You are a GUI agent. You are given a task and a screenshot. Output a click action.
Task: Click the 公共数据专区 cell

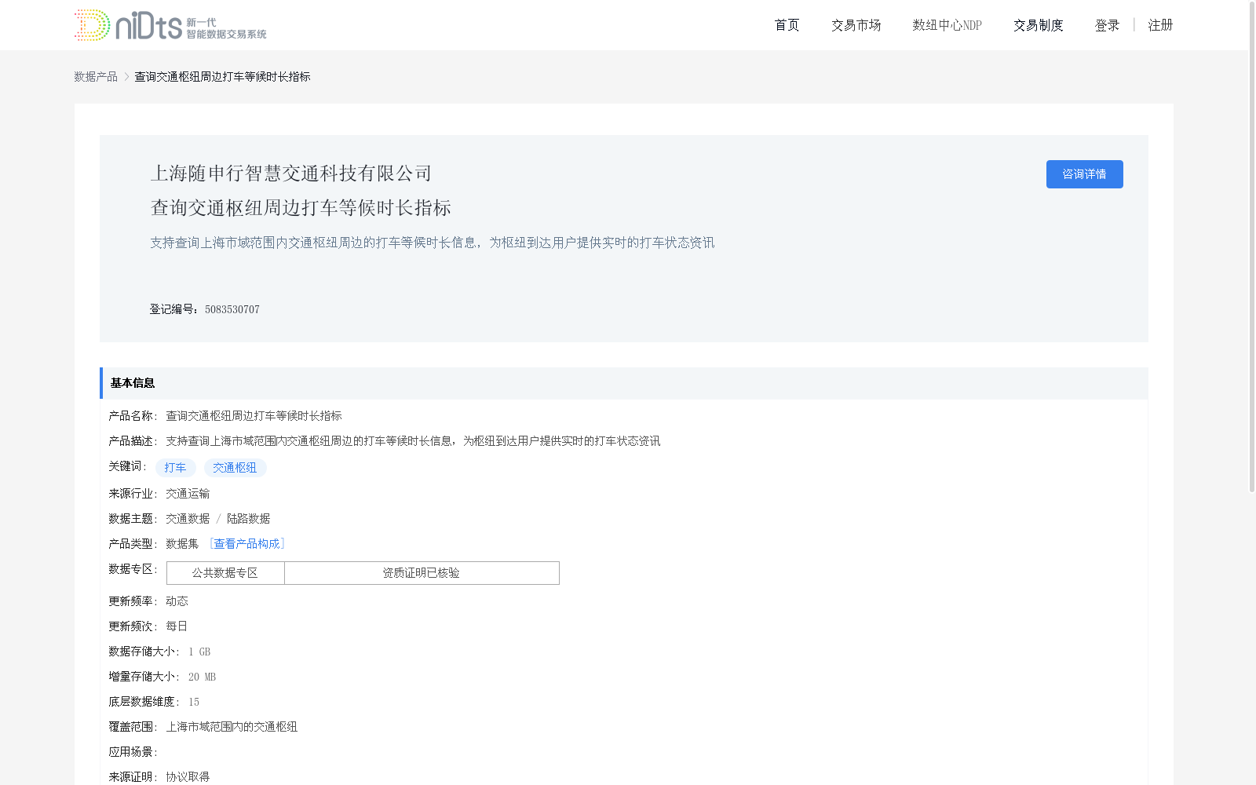(x=225, y=573)
